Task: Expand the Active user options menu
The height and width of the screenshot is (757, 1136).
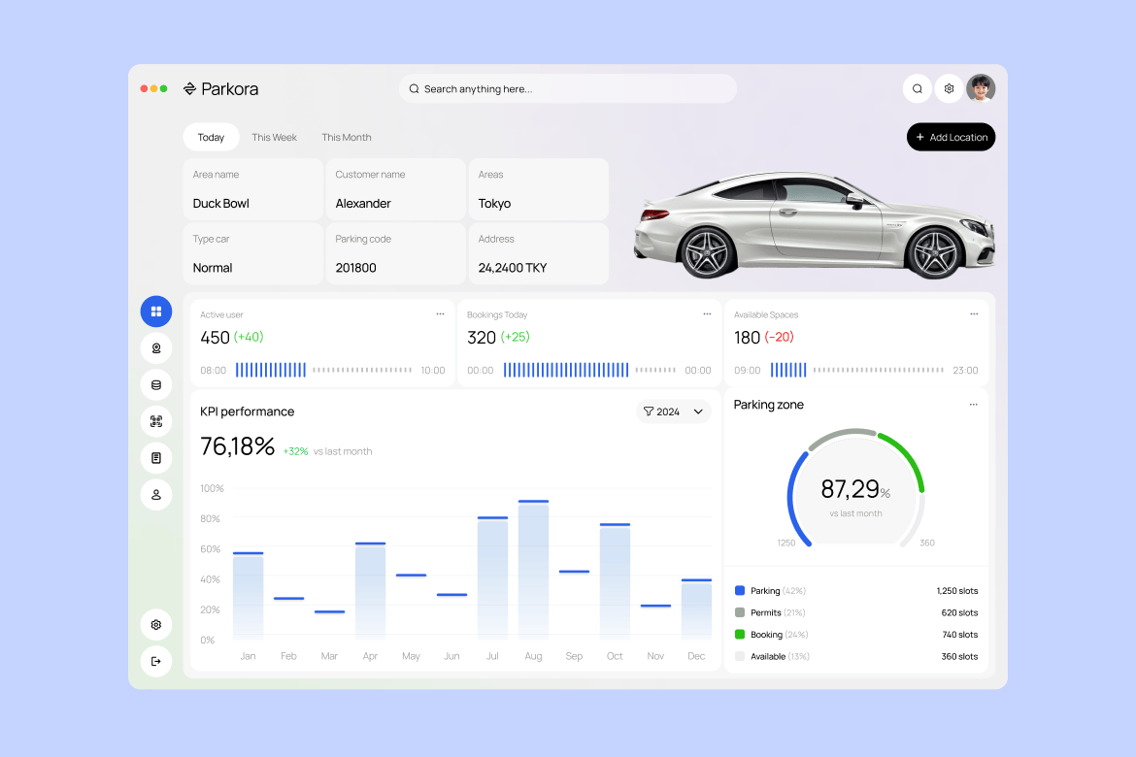Action: tap(440, 313)
